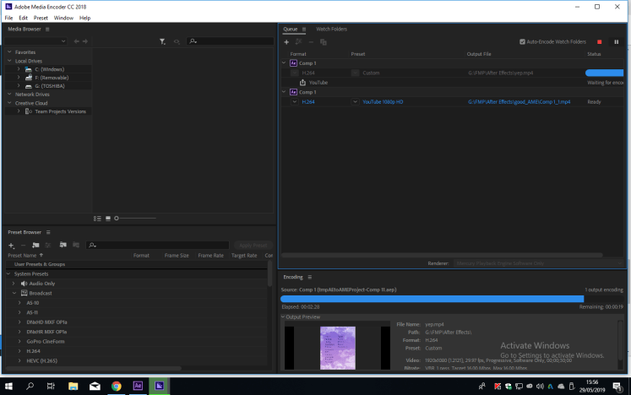631x395 pixels.
Task: Open the File menu
Action: (8, 18)
